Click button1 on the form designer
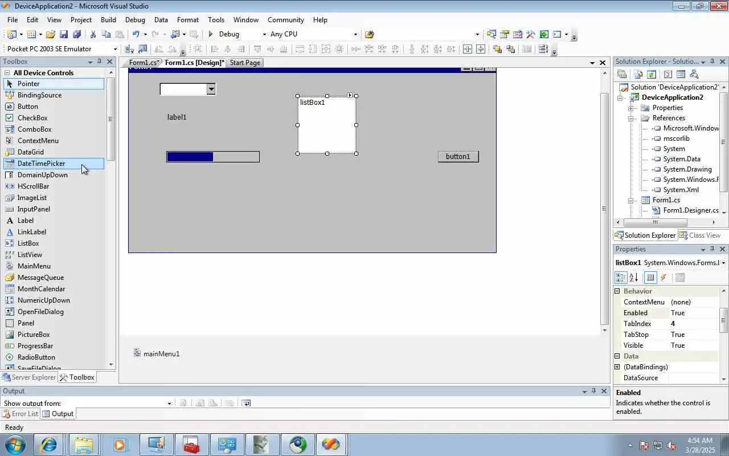The width and height of the screenshot is (729, 456). click(x=458, y=157)
